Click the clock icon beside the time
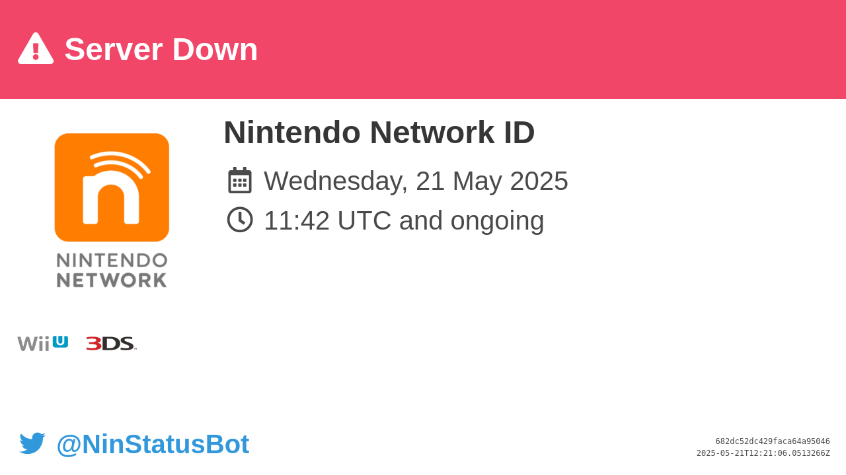The width and height of the screenshot is (846, 475). click(x=240, y=220)
